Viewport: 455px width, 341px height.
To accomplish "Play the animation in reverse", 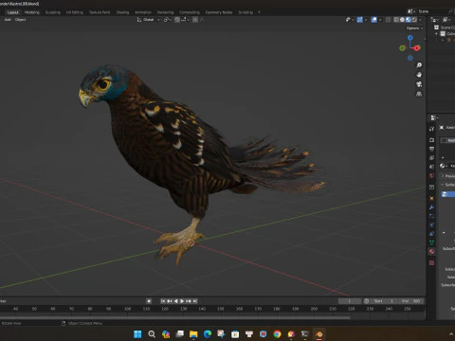I will pos(176,301).
